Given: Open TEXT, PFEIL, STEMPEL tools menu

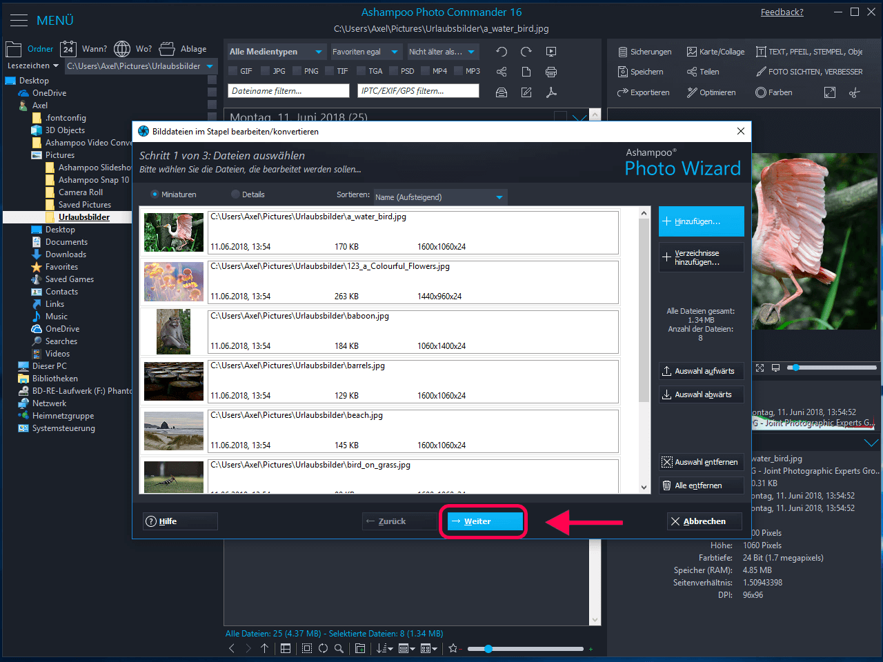Looking at the screenshot, I should click(x=809, y=52).
